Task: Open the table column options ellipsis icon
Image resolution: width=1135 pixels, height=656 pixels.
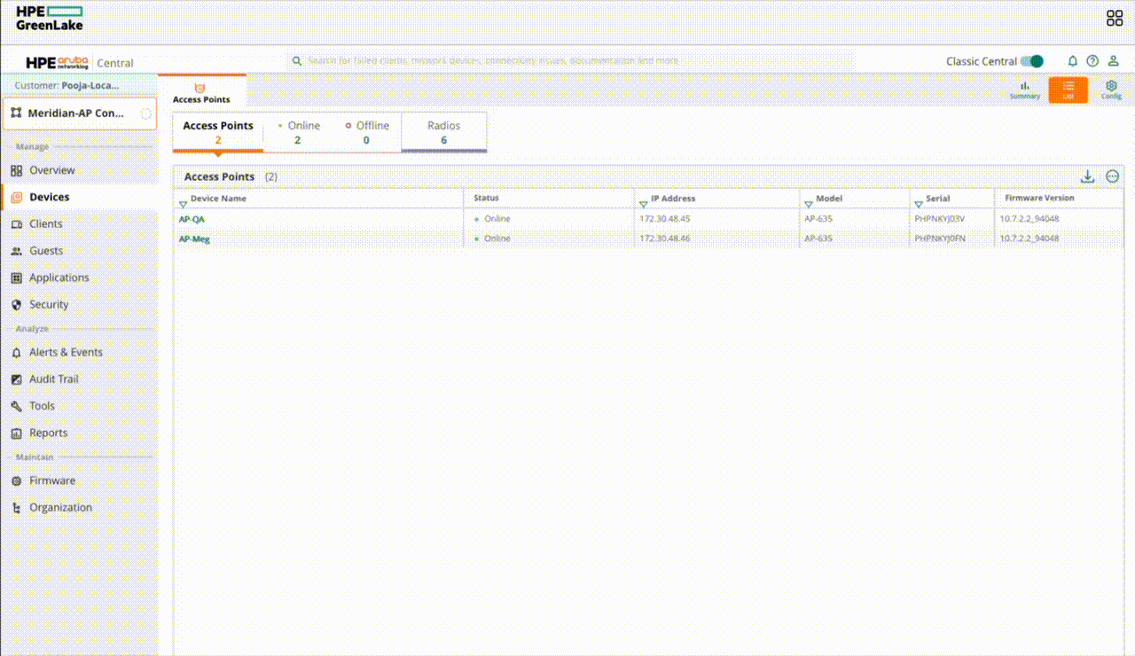Action: (1113, 176)
